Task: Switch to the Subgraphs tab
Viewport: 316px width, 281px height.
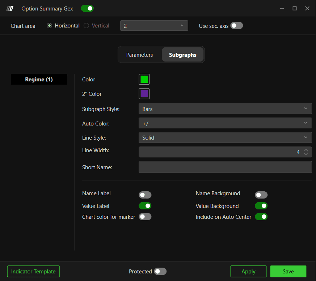Action: point(182,55)
